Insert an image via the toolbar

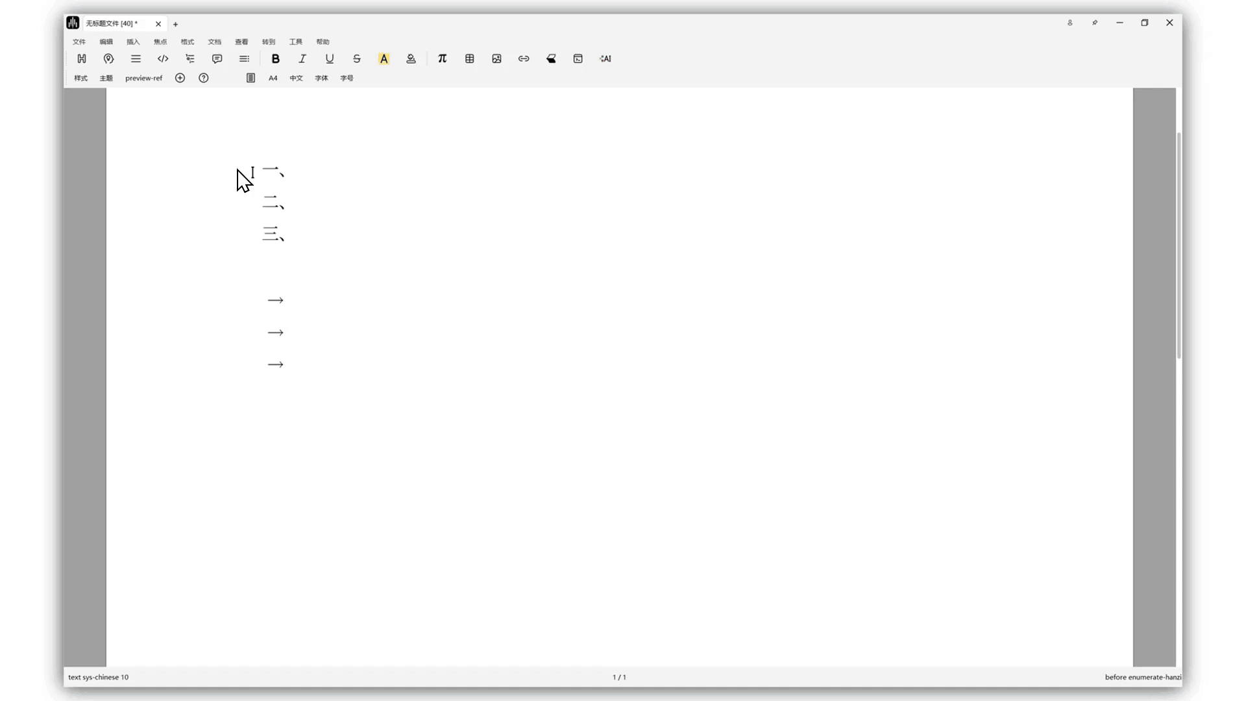point(496,58)
